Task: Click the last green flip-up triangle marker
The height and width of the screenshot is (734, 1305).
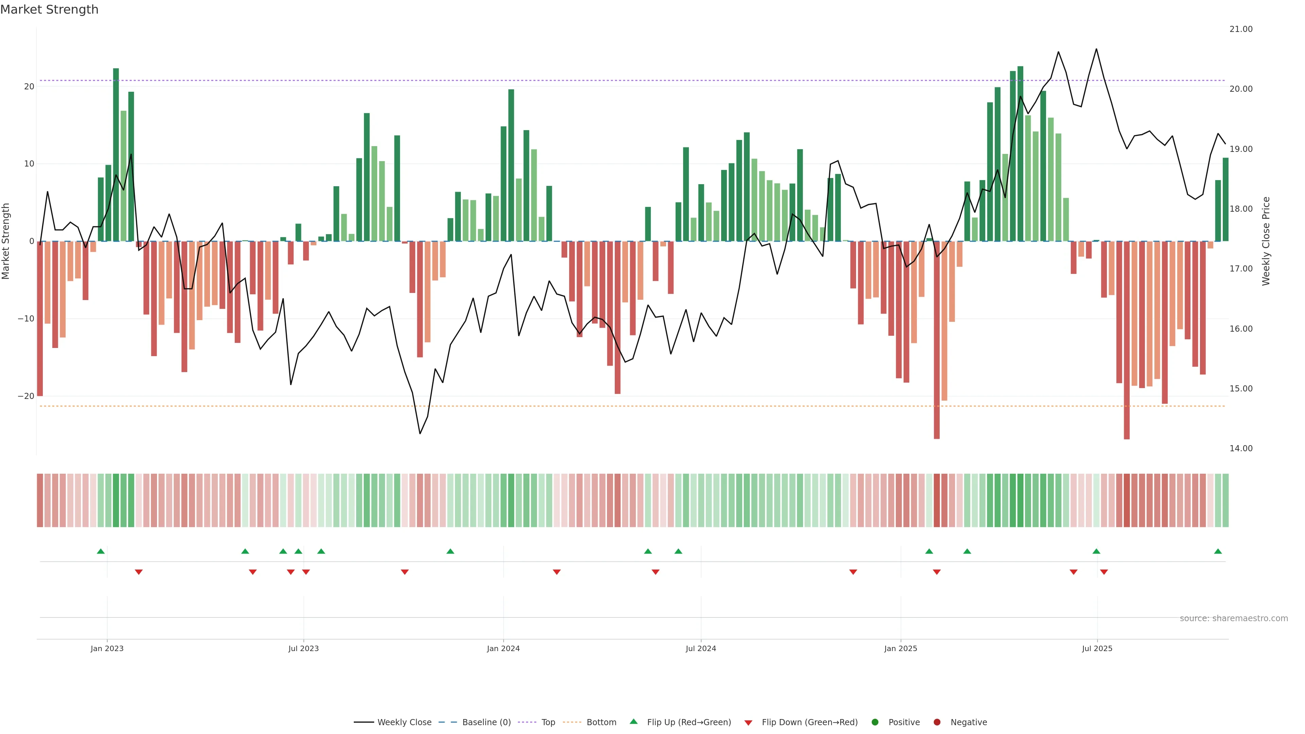Action: (1218, 551)
